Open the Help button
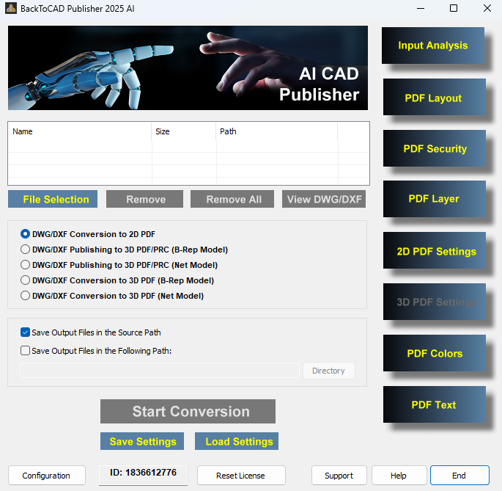This screenshot has width=502, height=491. tap(399, 476)
